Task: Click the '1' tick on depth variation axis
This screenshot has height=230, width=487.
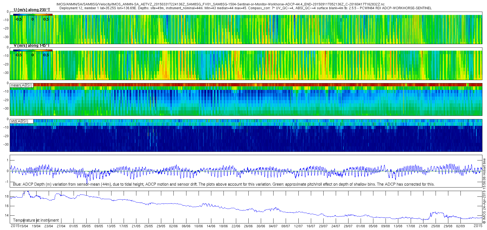Action: click(8, 160)
